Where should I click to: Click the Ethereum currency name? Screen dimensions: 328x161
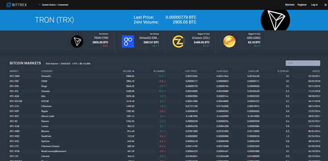[46, 106]
